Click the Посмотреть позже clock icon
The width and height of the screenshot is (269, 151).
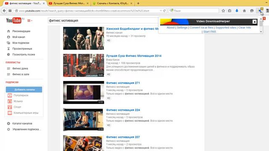8,55
